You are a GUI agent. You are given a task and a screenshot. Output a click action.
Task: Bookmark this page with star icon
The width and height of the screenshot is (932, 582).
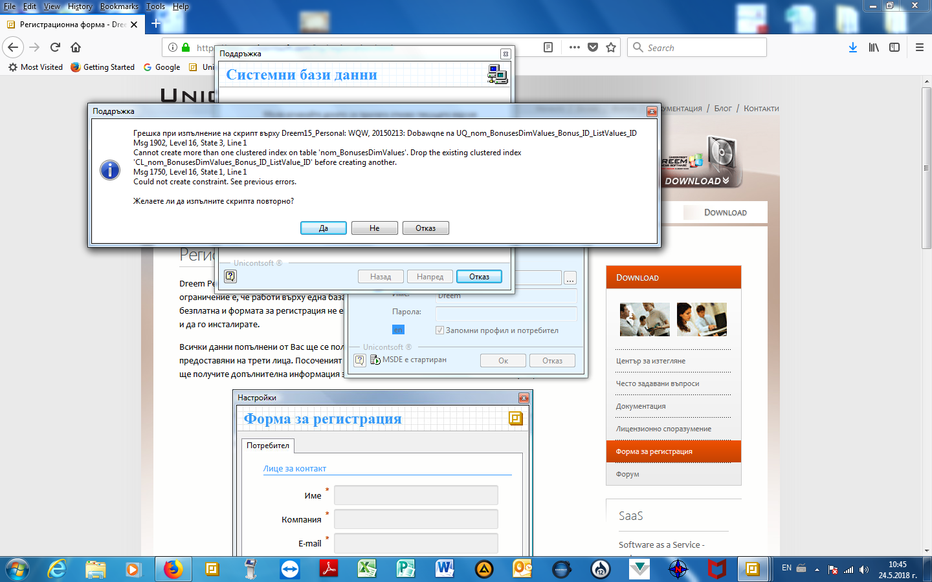pos(611,47)
